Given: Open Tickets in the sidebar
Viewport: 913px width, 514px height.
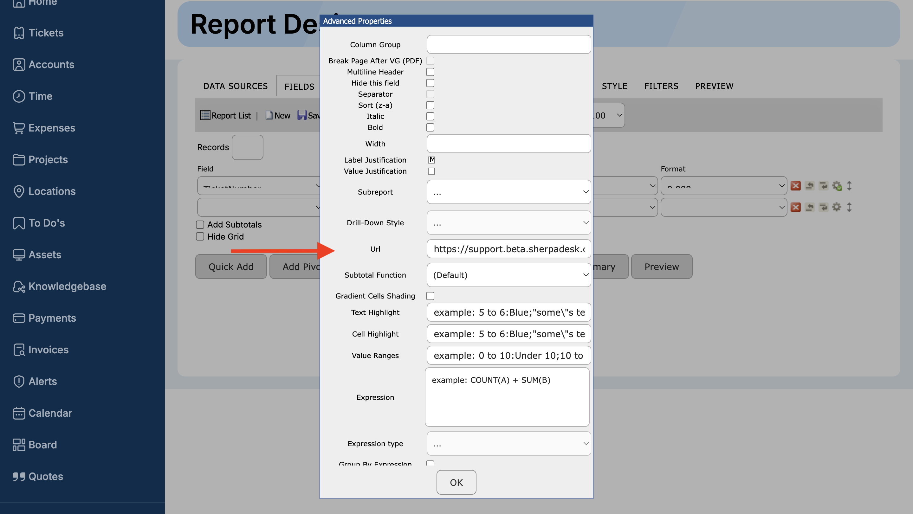Looking at the screenshot, I should tap(46, 33).
